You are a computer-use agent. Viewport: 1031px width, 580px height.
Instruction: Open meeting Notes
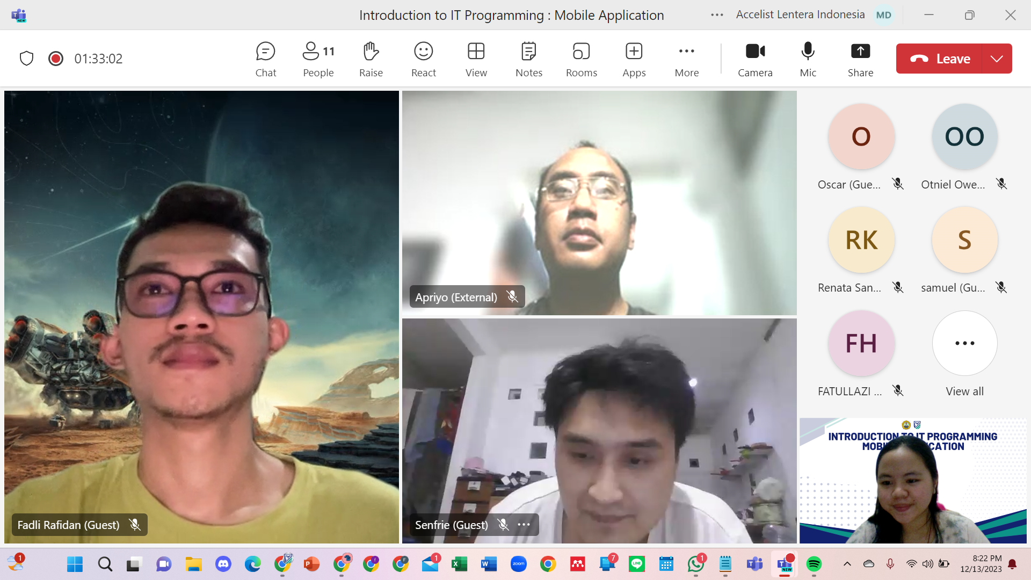click(x=528, y=59)
